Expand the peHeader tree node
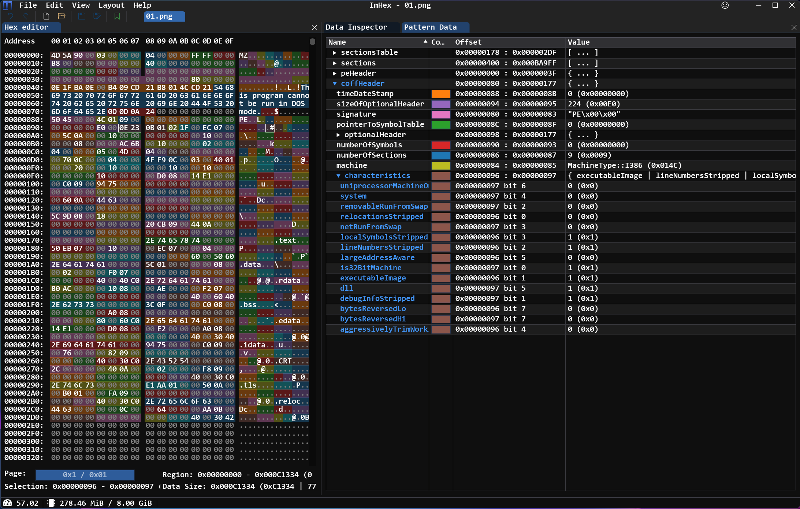Image resolution: width=800 pixels, height=509 pixels. [x=335, y=73]
